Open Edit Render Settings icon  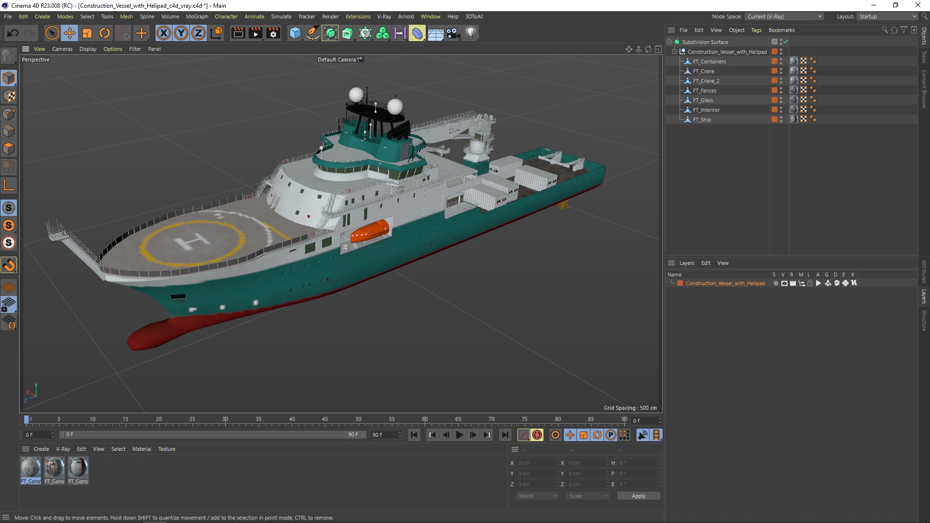point(274,33)
